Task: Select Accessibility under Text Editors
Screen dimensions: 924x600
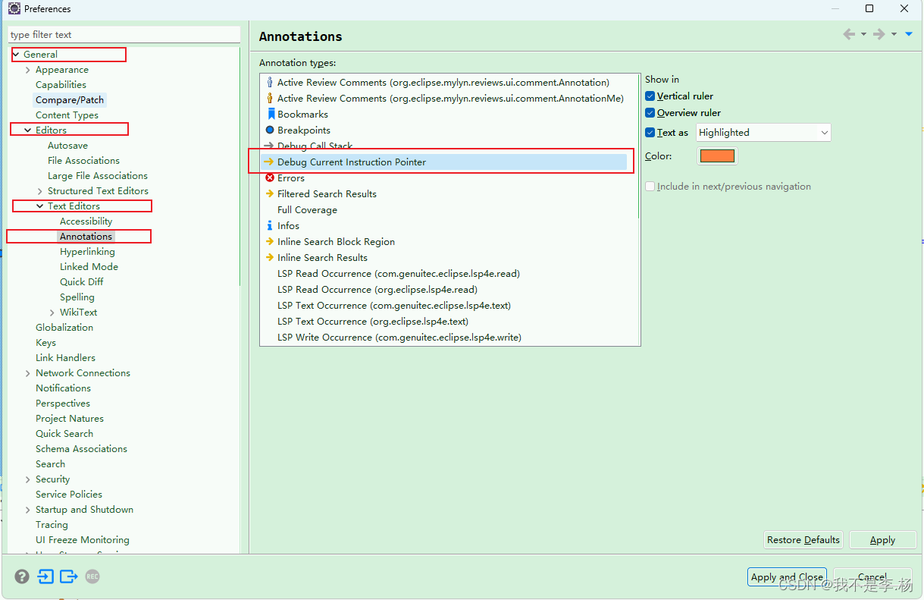Action: point(86,221)
